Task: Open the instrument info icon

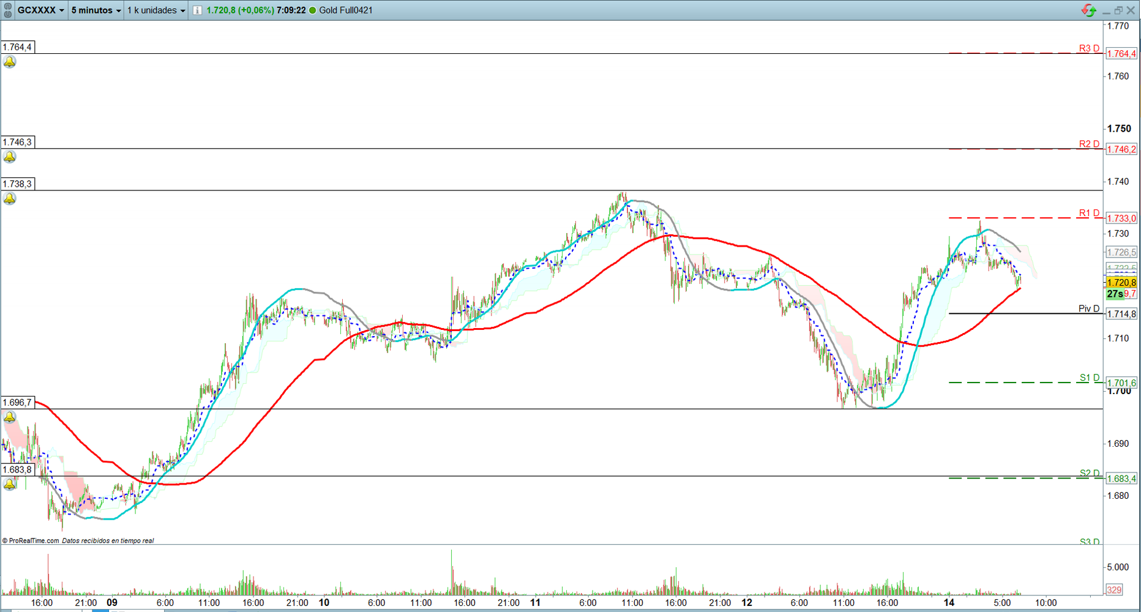Action: (197, 10)
